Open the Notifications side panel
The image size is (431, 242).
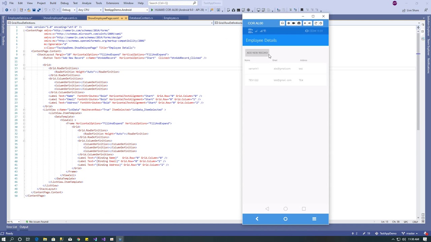coord(428,66)
